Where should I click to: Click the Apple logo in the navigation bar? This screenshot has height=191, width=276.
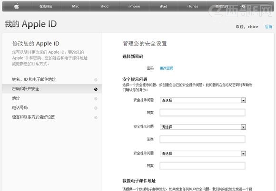pyautogui.click(x=17, y=6)
